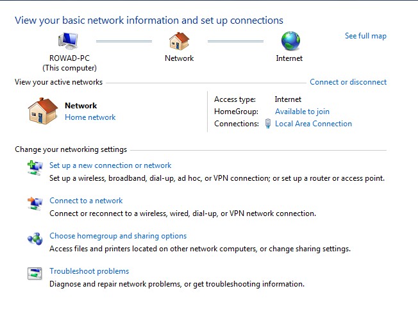Click Connect or disconnect link

(348, 82)
